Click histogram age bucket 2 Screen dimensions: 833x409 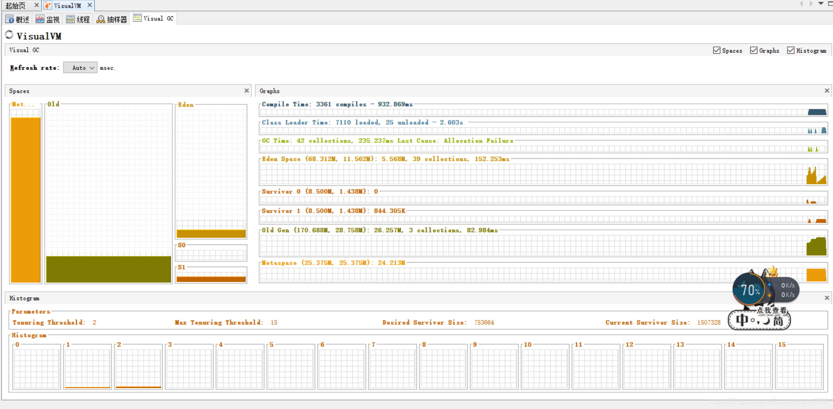click(x=138, y=368)
